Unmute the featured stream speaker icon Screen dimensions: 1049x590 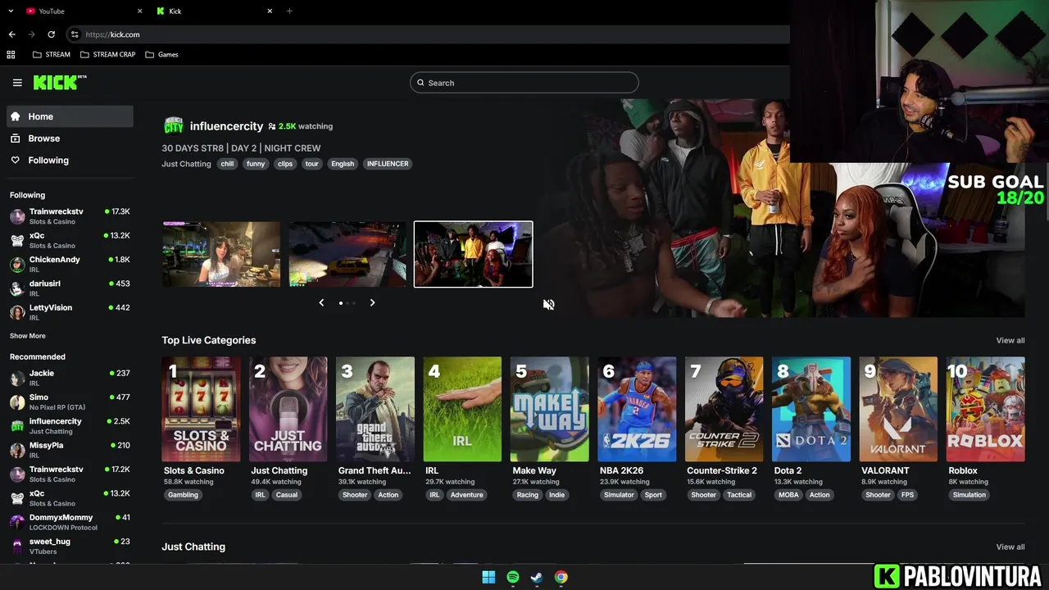coord(548,304)
